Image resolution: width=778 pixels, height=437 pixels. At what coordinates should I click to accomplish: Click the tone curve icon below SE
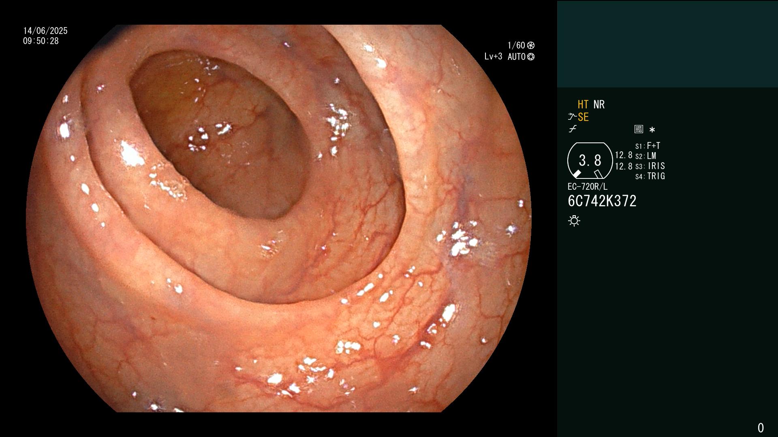(573, 129)
